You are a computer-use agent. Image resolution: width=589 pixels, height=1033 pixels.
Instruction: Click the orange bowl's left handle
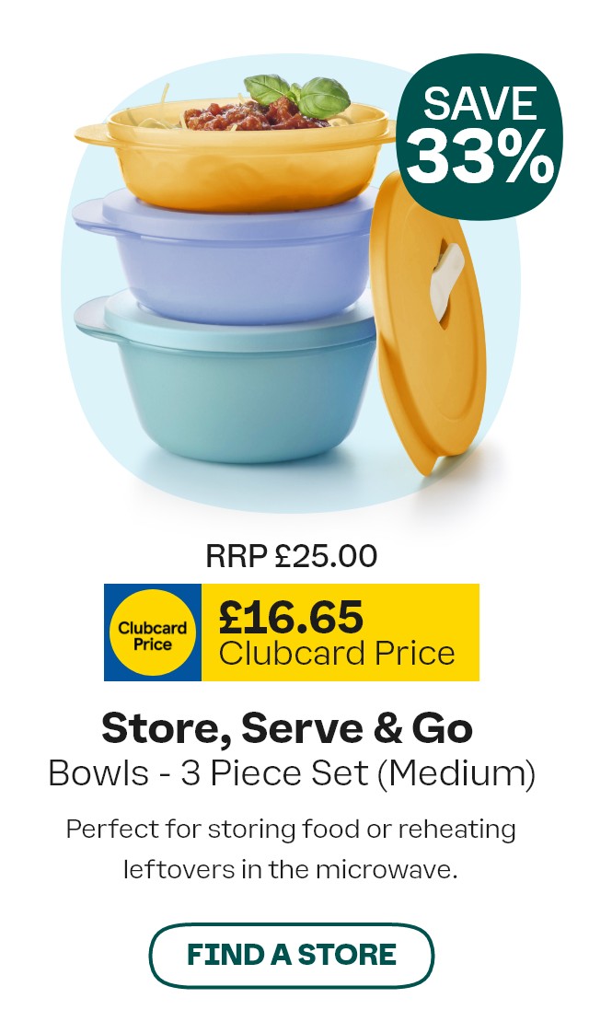92,133
